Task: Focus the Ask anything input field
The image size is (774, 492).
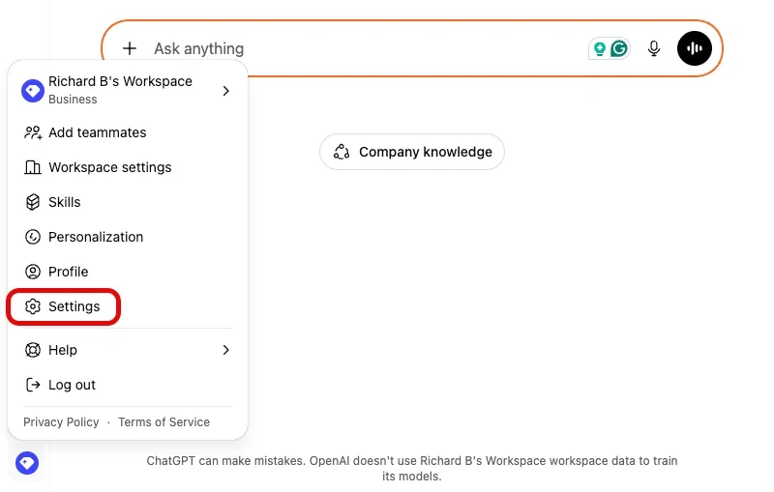Action: pos(366,48)
